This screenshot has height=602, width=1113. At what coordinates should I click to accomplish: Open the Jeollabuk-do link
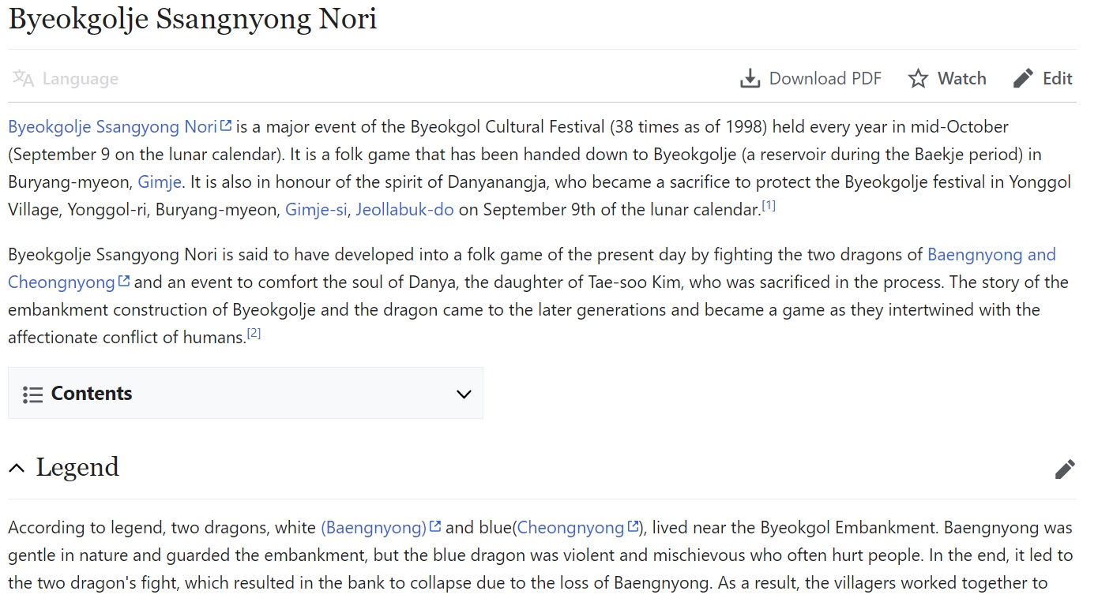(x=404, y=210)
